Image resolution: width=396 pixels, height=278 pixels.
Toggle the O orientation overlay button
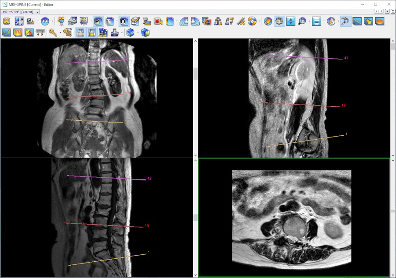tap(123, 21)
